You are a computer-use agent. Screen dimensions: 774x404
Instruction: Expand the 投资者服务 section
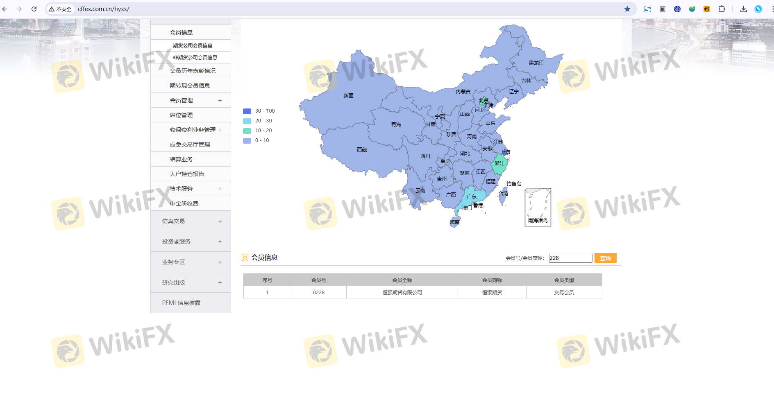coord(220,242)
